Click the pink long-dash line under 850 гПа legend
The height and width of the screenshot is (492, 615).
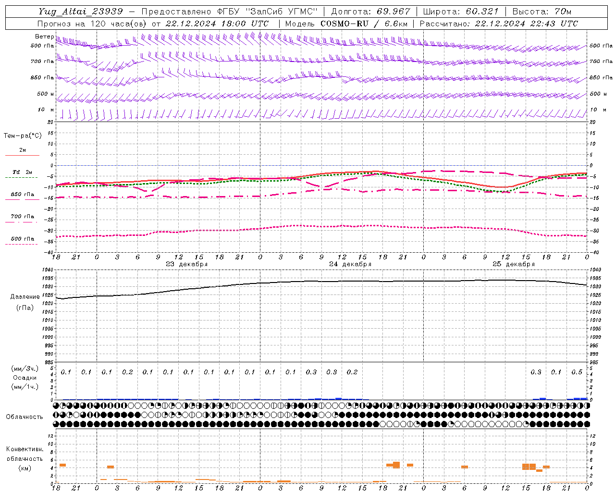point(22,199)
